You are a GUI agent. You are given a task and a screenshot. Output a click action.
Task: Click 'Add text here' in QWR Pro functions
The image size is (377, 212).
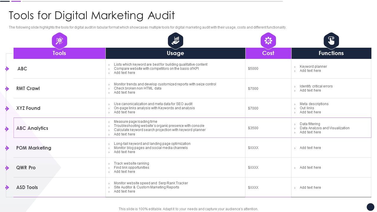pos(310,168)
